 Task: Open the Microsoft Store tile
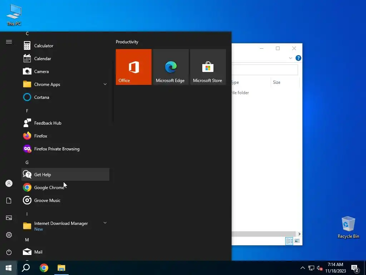[x=208, y=67]
